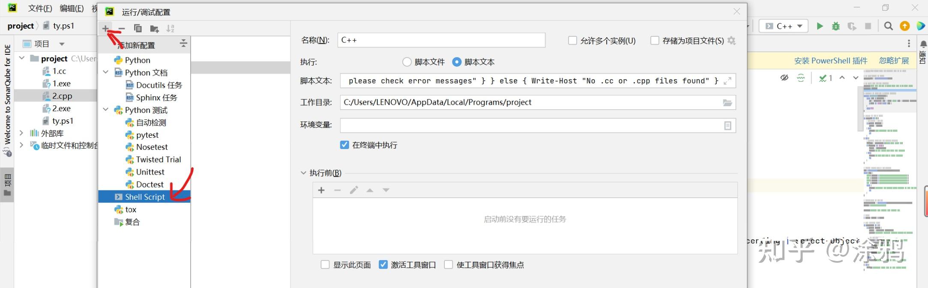
Task: Click the project breadcrumb in the navigation bar
Action: pos(20,26)
